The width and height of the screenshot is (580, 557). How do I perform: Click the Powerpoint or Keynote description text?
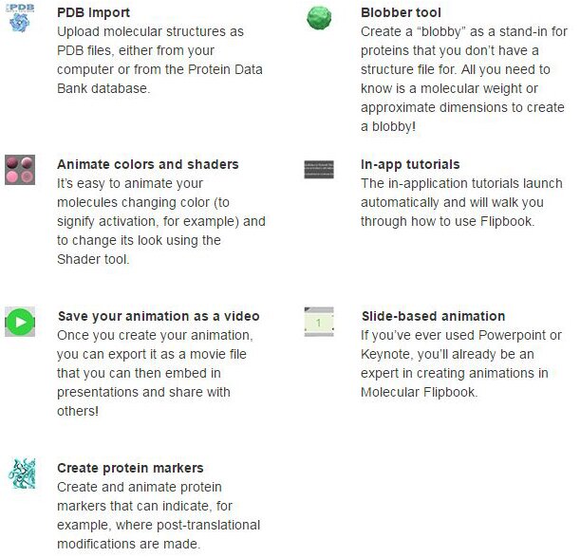pos(461,363)
